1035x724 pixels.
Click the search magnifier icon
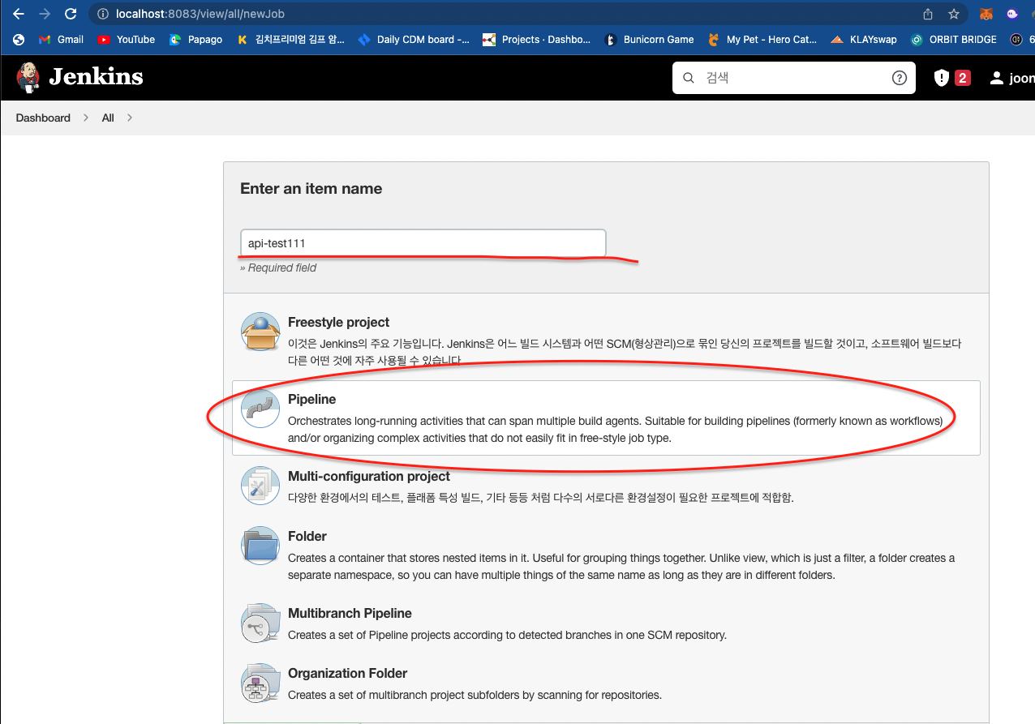pyautogui.click(x=689, y=78)
